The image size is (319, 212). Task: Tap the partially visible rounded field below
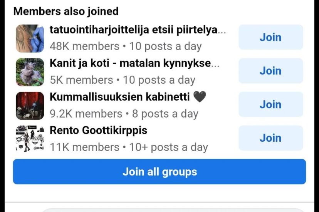pyautogui.click(x=173, y=210)
